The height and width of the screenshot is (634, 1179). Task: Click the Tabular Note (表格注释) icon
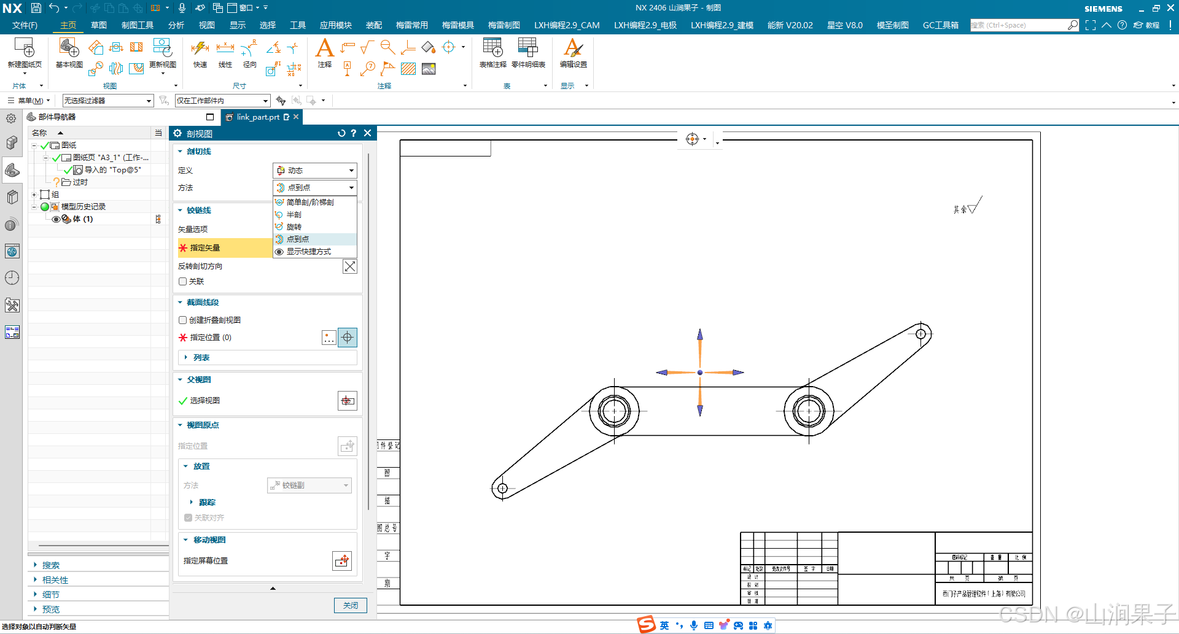[x=492, y=48]
